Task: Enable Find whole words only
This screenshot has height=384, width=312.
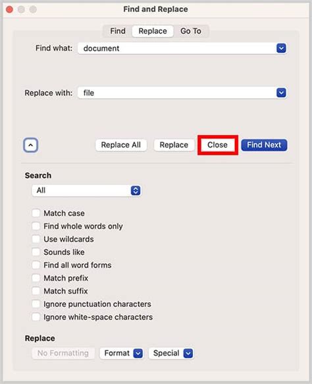Action: pos(36,226)
